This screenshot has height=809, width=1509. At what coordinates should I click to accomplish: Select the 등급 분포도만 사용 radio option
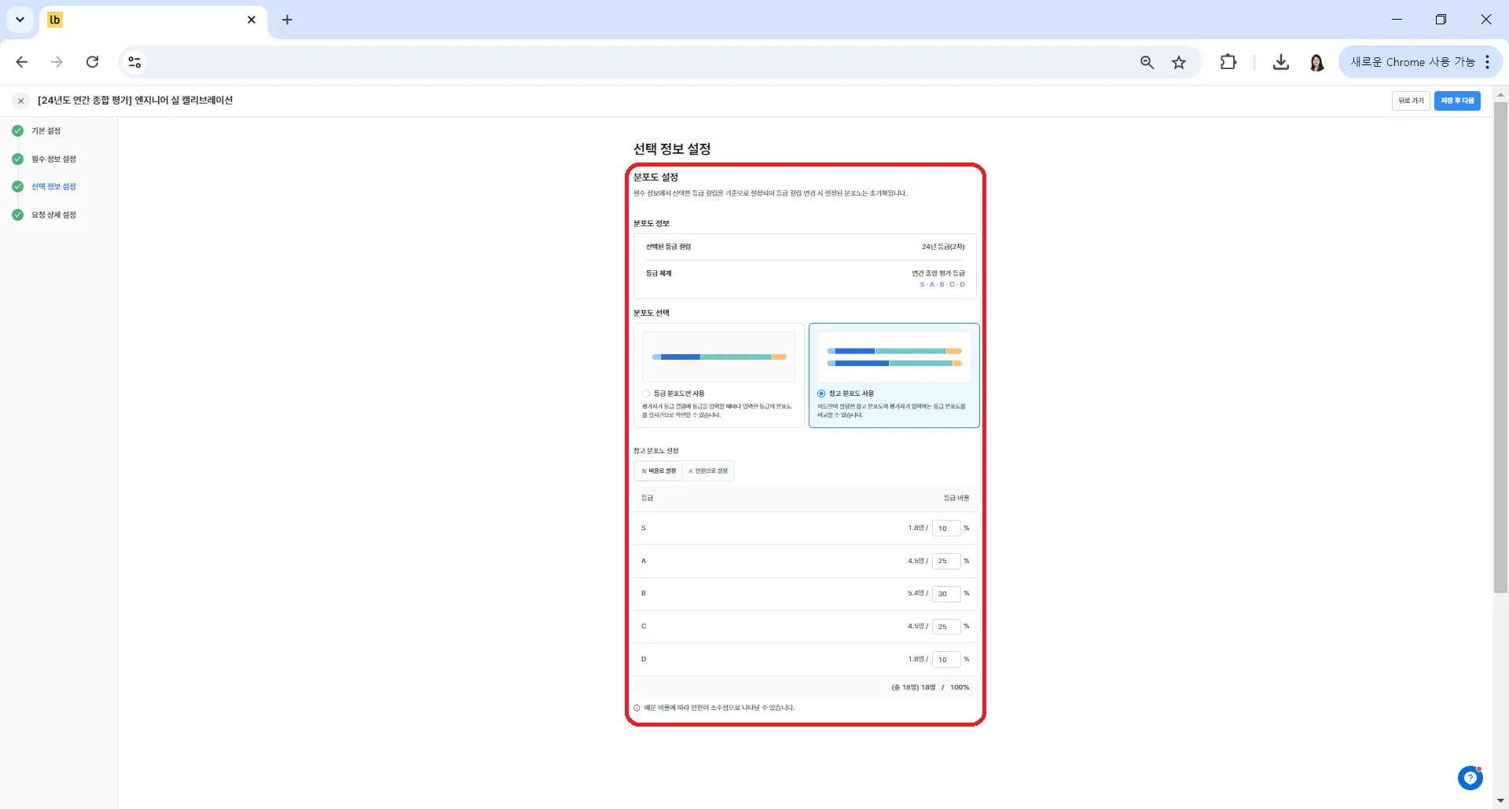click(x=646, y=394)
